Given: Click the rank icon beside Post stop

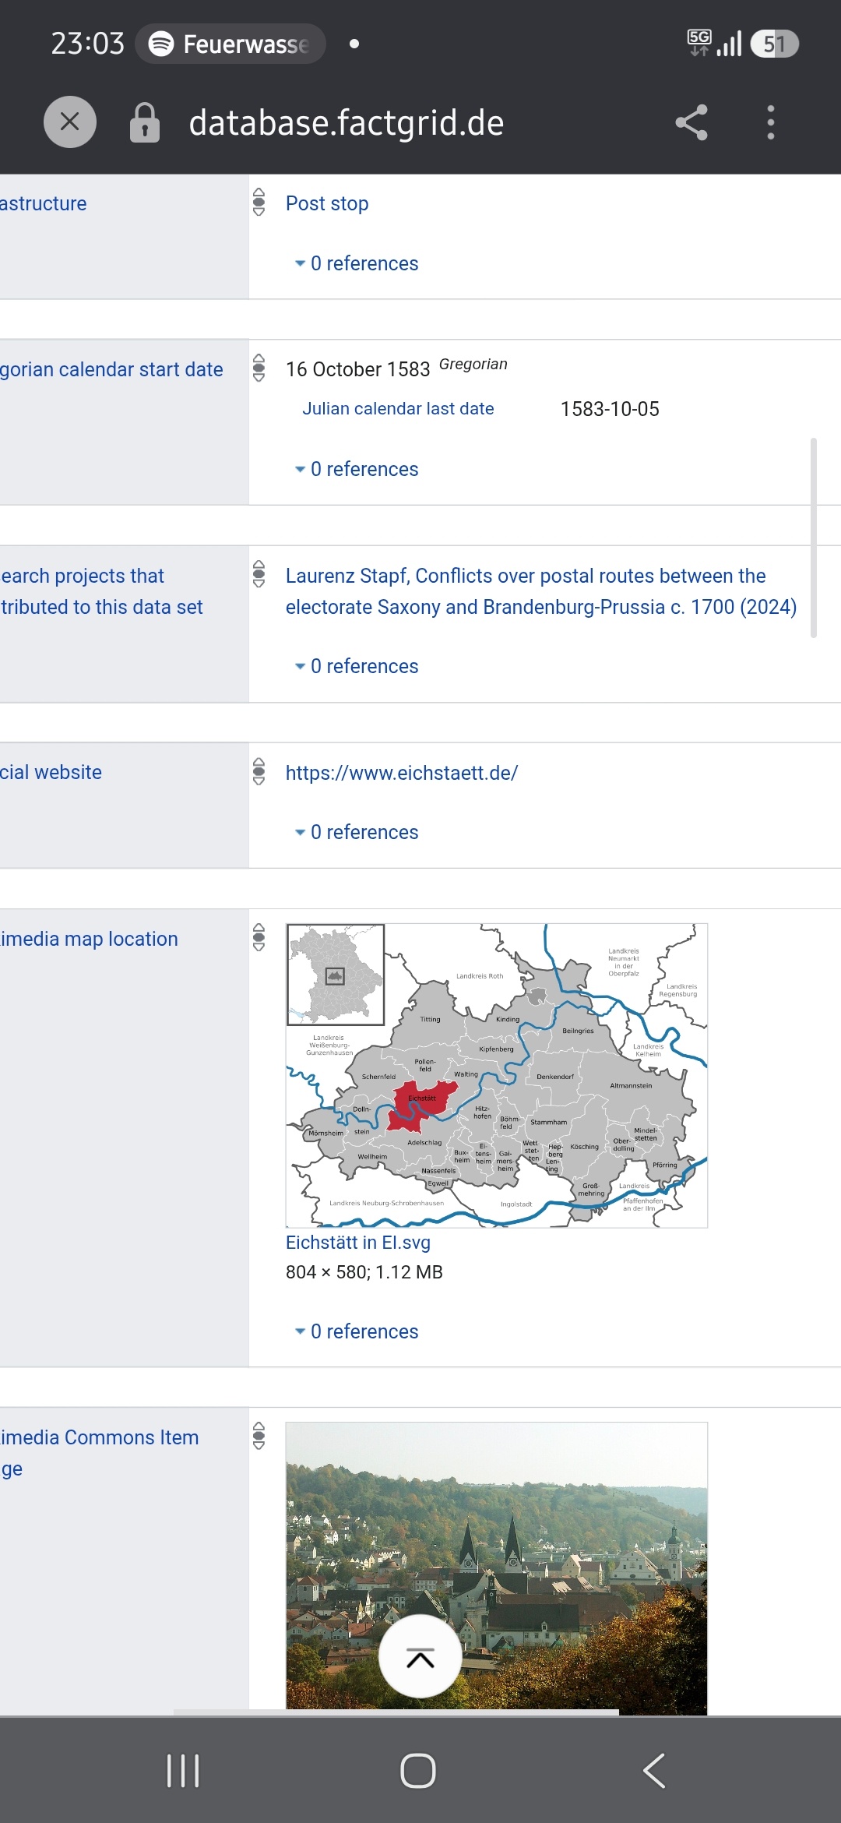Looking at the screenshot, I should pos(259,202).
